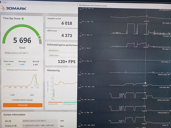Image resolution: width=171 pixels, height=128 pixels.
Task: Click the green check next to Display #1
Action: click(15, 126)
